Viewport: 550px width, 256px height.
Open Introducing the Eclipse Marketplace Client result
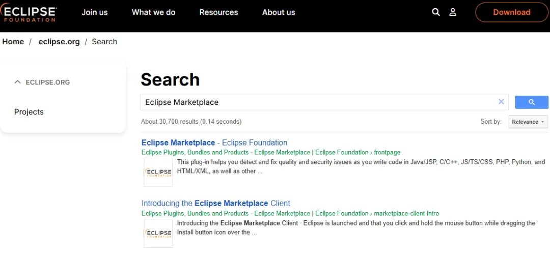(216, 203)
